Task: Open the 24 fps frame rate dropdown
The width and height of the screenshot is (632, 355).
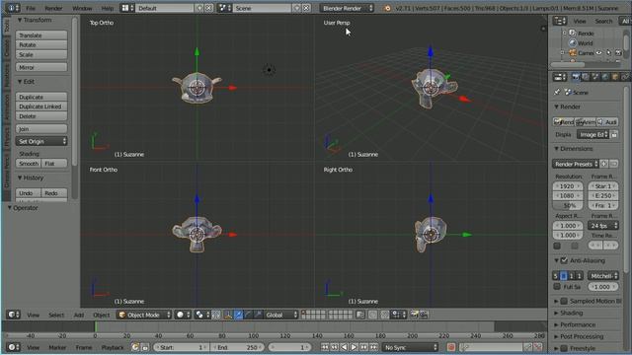Action: click(603, 226)
